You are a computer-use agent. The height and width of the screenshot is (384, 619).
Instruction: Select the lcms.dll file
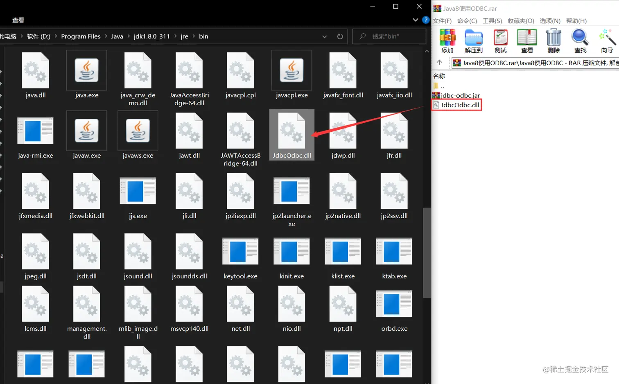pyautogui.click(x=36, y=309)
